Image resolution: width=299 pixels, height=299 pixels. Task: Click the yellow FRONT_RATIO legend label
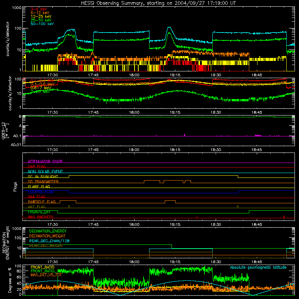pos(43,267)
